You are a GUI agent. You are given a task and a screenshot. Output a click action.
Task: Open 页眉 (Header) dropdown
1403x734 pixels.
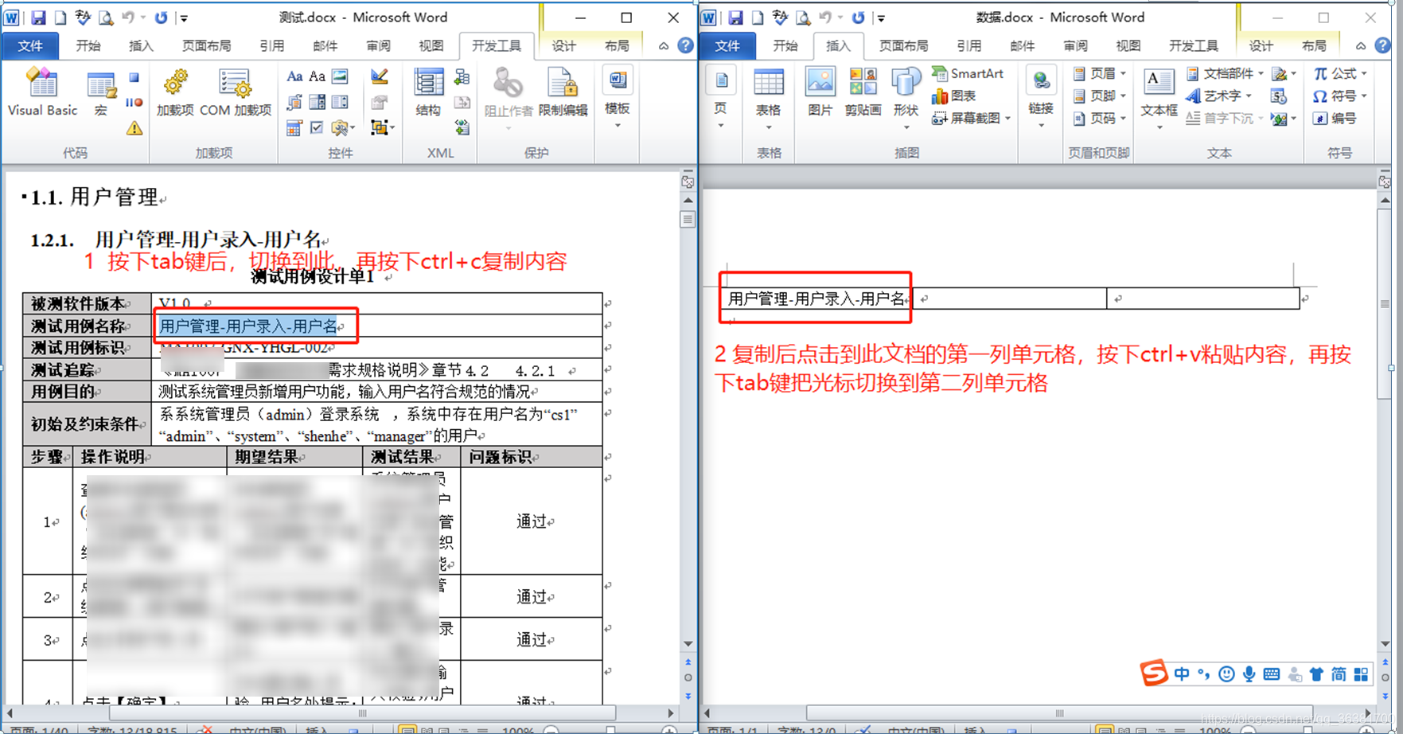tap(1100, 73)
